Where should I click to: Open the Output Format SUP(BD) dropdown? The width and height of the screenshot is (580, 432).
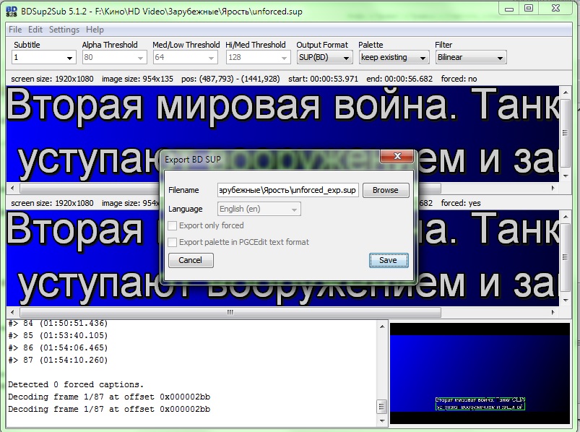tap(324, 58)
